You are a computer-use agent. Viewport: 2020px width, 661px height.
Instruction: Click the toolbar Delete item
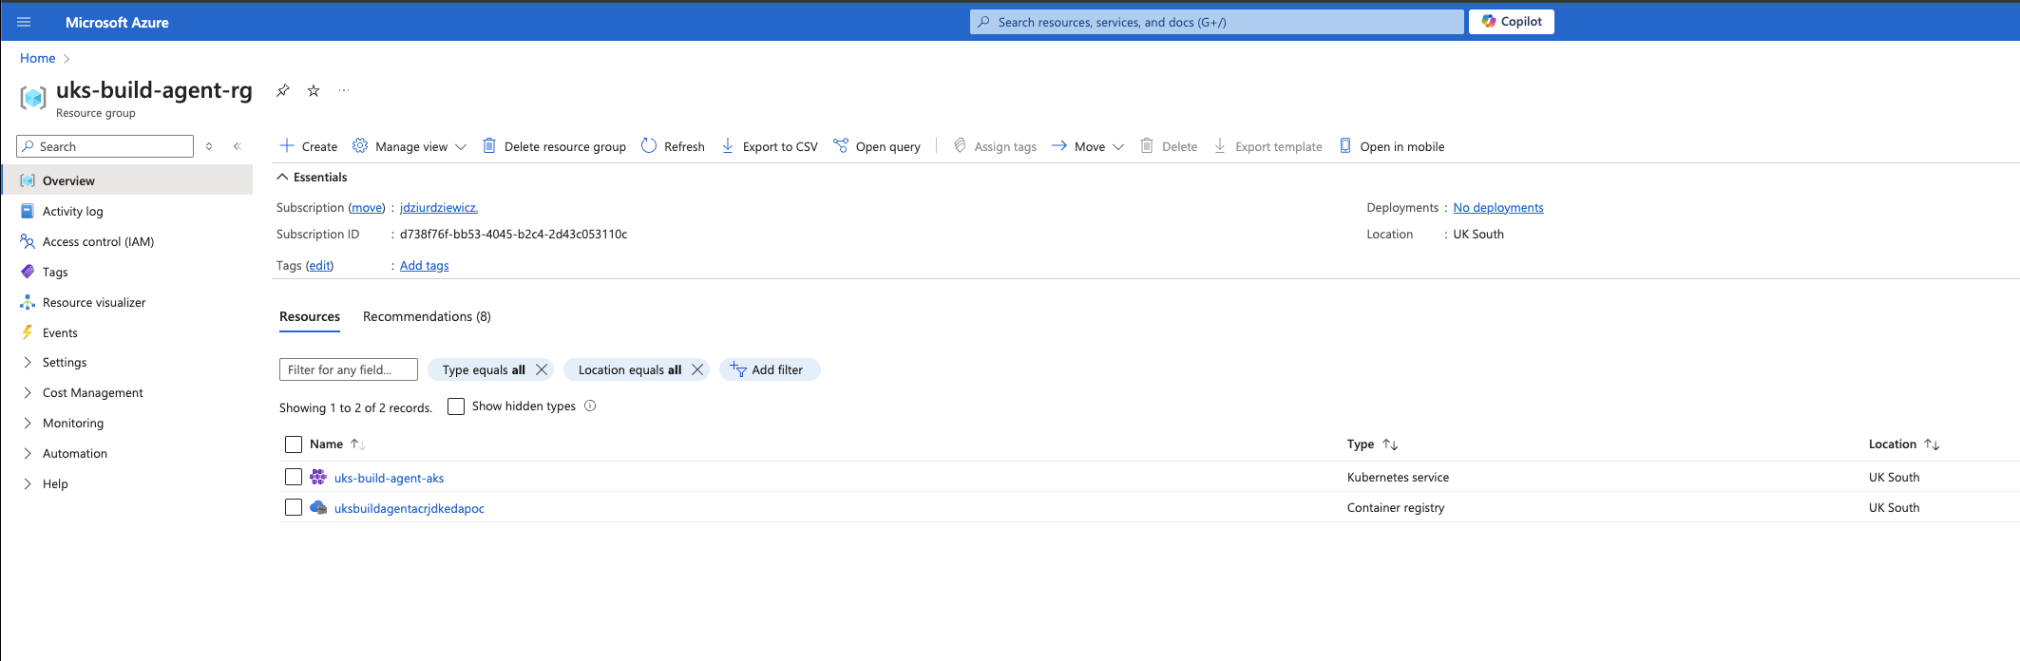[1169, 146]
